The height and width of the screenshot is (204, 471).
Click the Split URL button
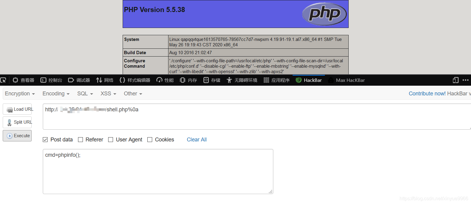tap(17, 122)
